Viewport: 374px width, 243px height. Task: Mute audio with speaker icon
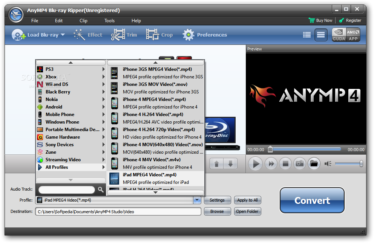(x=328, y=164)
